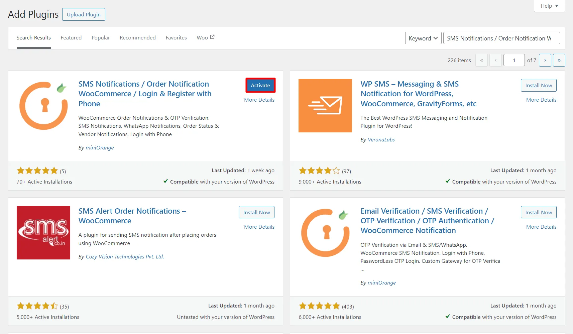Switch to the Favorites tab
The image size is (573, 334).
[x=176, y=37]
